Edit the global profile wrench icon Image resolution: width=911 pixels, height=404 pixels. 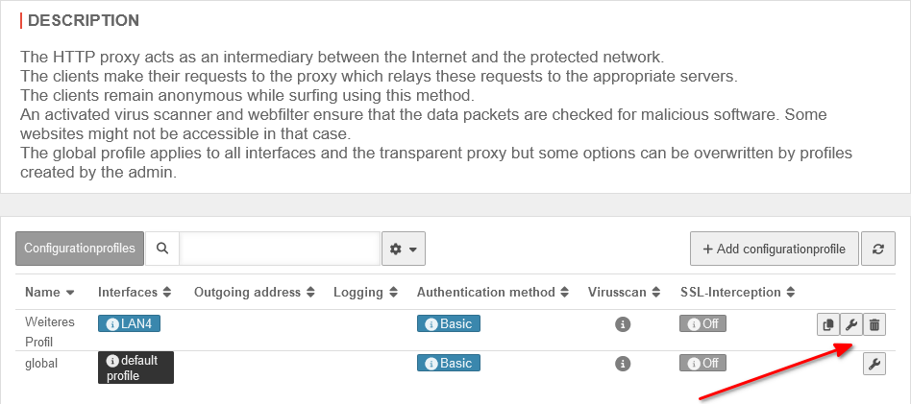click(x=874, y=364)
